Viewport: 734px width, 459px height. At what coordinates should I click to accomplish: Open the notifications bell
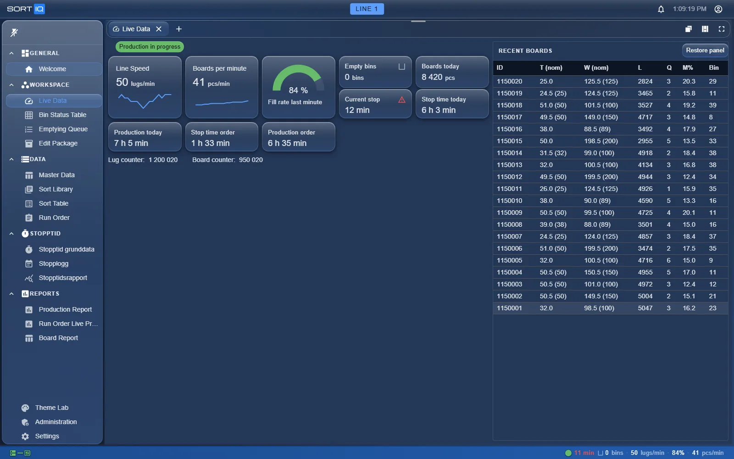click(x=661, y=9)
